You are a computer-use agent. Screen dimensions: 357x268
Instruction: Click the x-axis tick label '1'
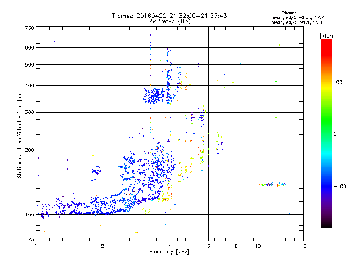[36, 246]
